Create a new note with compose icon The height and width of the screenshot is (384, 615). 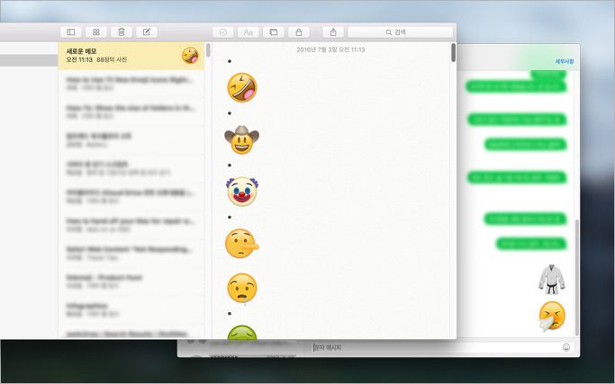pyautogui.click(x=146, y=32)
